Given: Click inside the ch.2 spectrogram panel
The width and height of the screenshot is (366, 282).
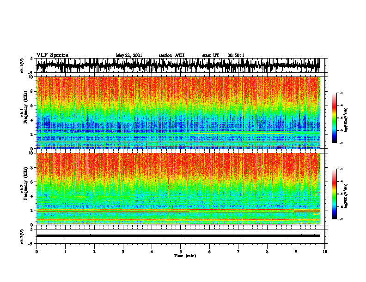Looking at the screenshot, I should pos(178,189).
